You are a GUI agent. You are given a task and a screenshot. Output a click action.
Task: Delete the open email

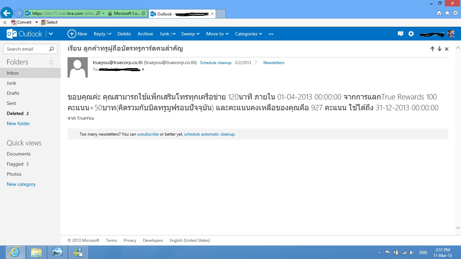pos(124,34)
